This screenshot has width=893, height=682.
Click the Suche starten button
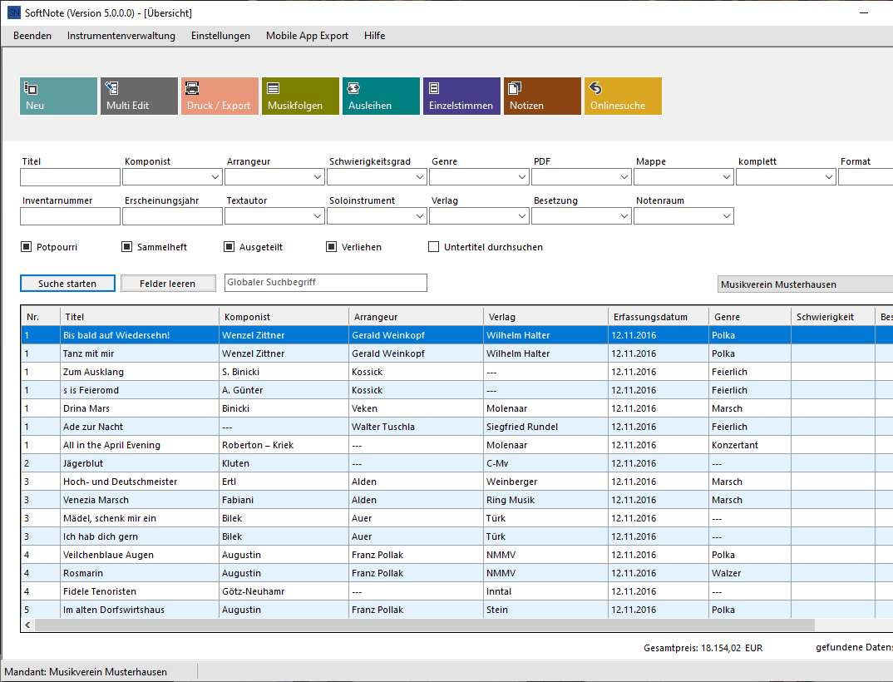[x=67, y=284]
